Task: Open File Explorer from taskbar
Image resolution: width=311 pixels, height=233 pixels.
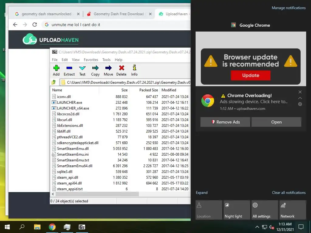Action: pyautogui.click(x=37, y=227)
